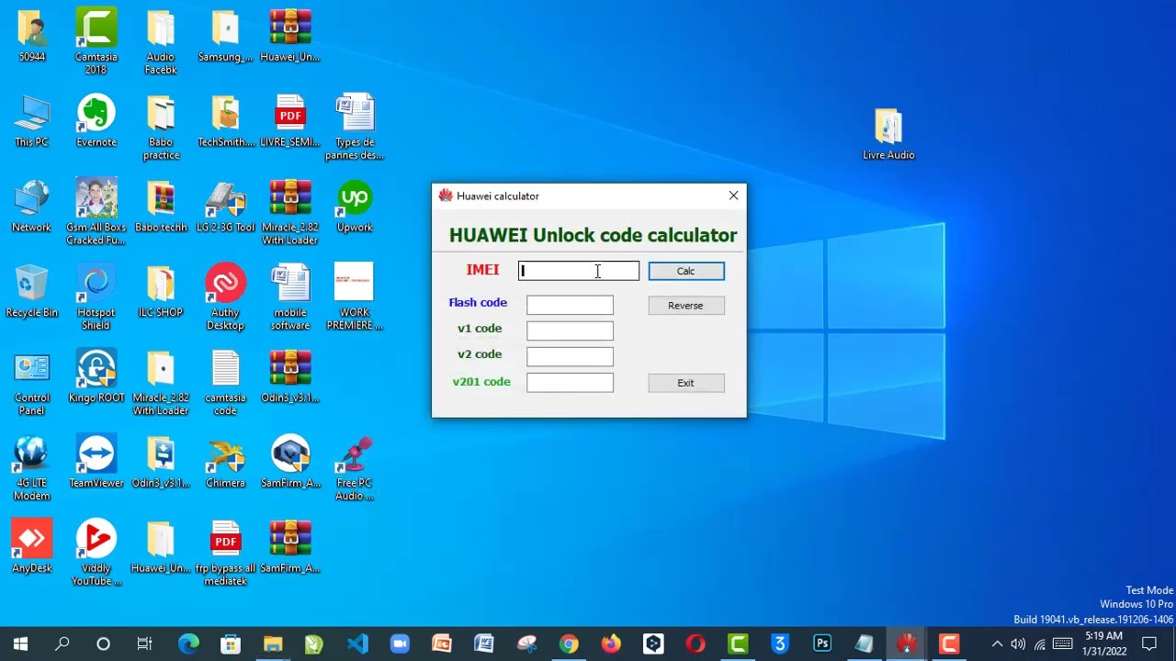
Task: Close the Huawei calculator window
Action: point(733,196)
